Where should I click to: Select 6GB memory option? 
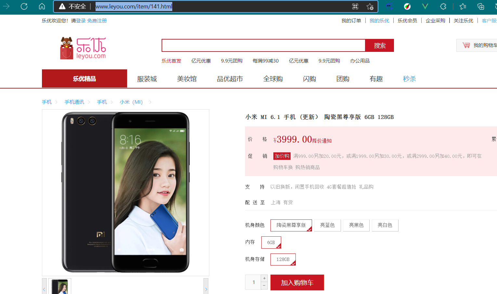[271, 242]
